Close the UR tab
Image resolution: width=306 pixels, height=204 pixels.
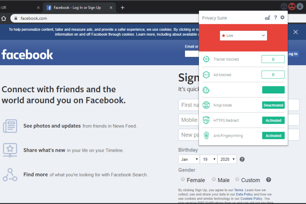38,8
